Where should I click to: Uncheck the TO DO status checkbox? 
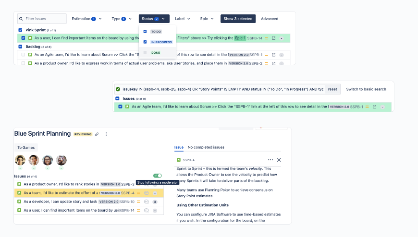145,31
